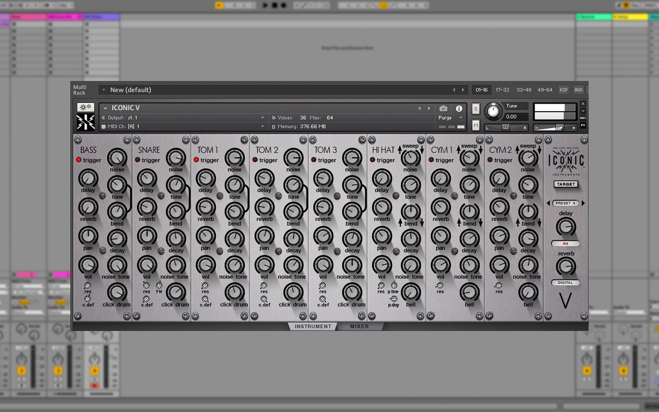The image size is (659, 412).
Task: Toggle the PV button in instrument header
Action: 583,125
